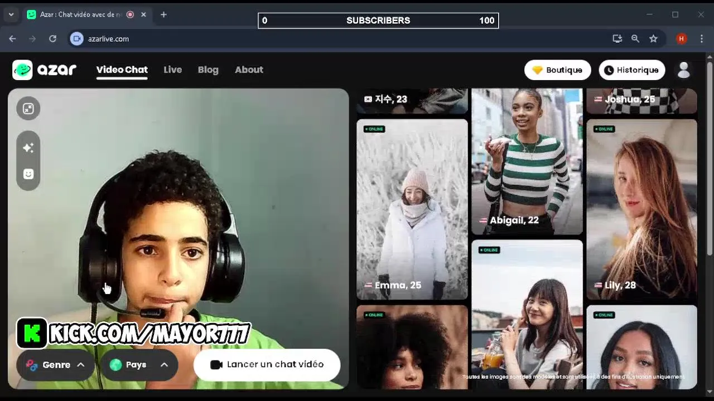Expand the Genre filter dropdown
The width and height of the screenshot is (714, 401).
56,365
